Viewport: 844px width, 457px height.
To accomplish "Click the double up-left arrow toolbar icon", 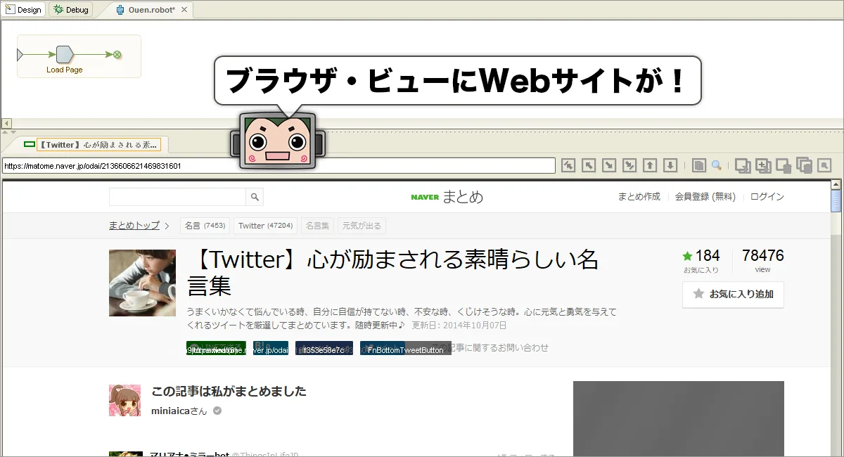I will 568,165.
